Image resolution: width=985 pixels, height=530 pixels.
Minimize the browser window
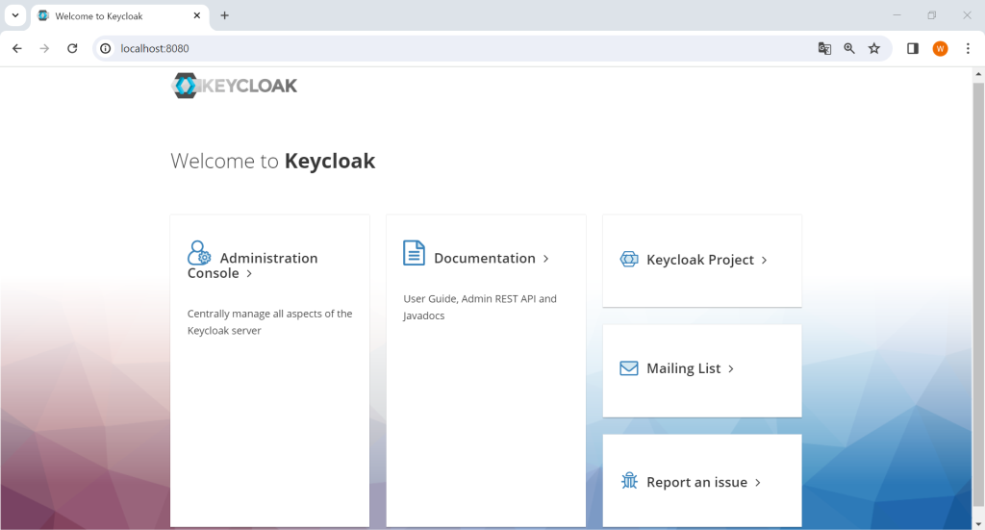click(897, 15)
